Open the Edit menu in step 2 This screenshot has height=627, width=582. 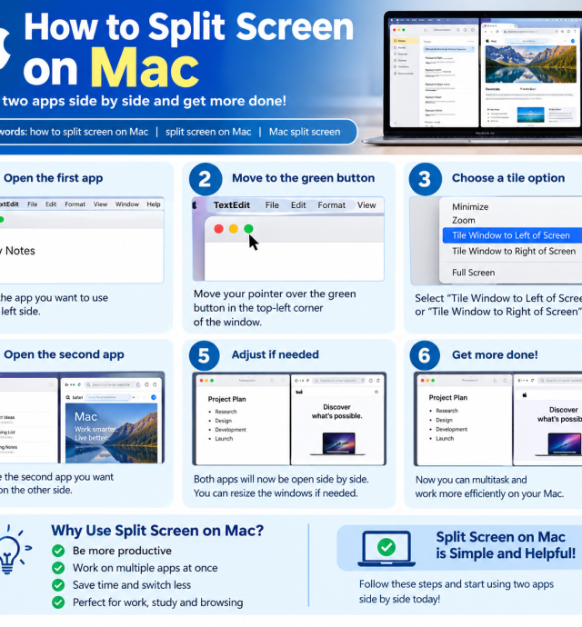(x=298, y=205)
